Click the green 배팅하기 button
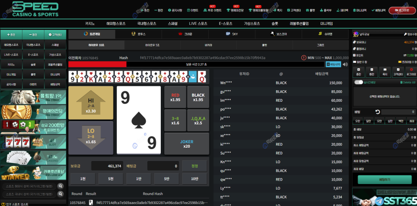 click(385, 180)
